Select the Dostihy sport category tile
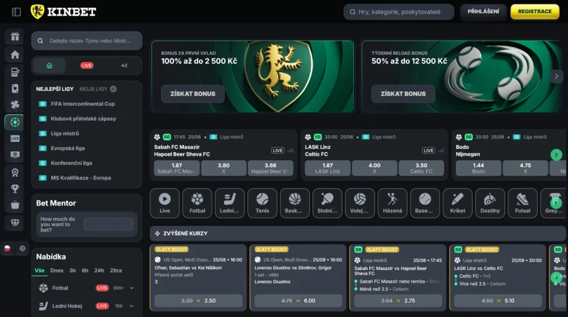This screenshot has width=568, height=317. [490, 203]
